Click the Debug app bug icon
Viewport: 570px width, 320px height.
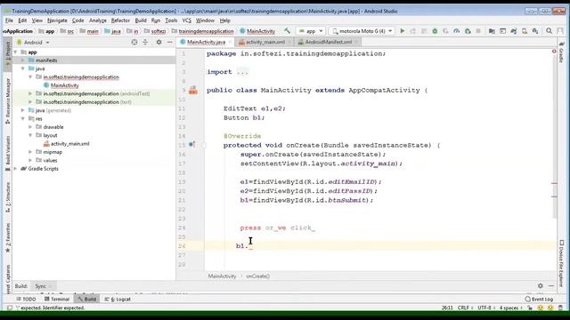[x=435, y=31]
